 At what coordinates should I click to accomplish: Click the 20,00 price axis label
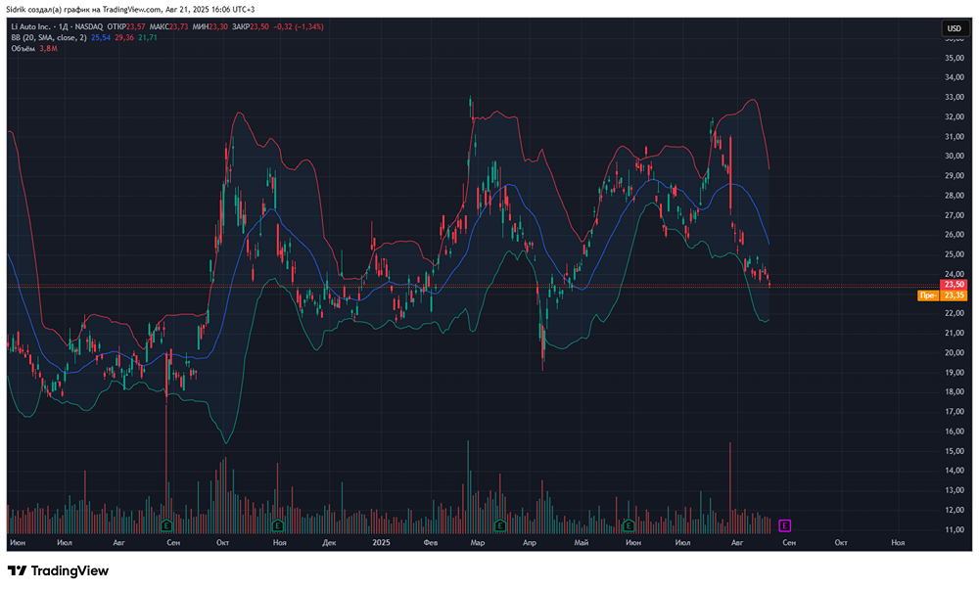point(954,352)
